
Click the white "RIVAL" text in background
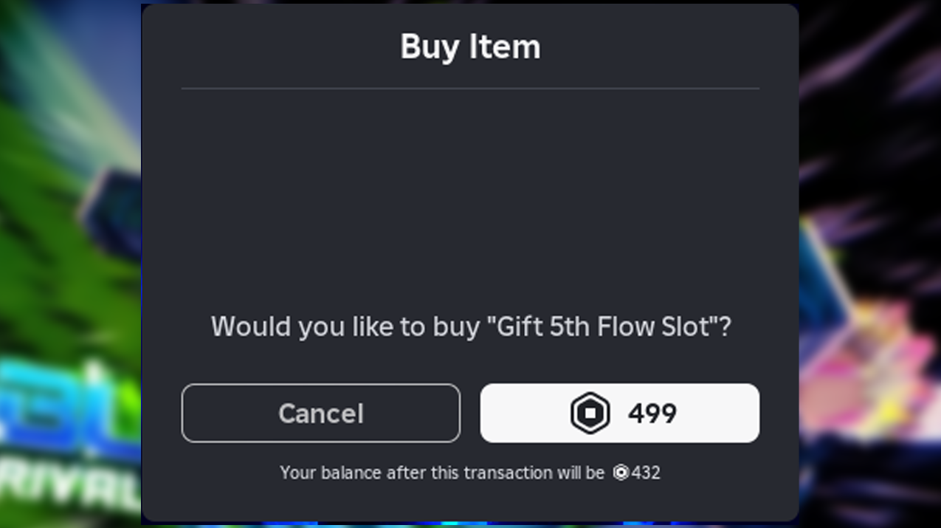click(x=70, y=484)
